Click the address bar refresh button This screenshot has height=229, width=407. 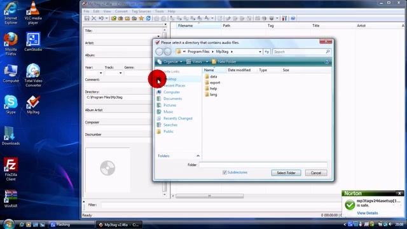click(x=267, y=52)
